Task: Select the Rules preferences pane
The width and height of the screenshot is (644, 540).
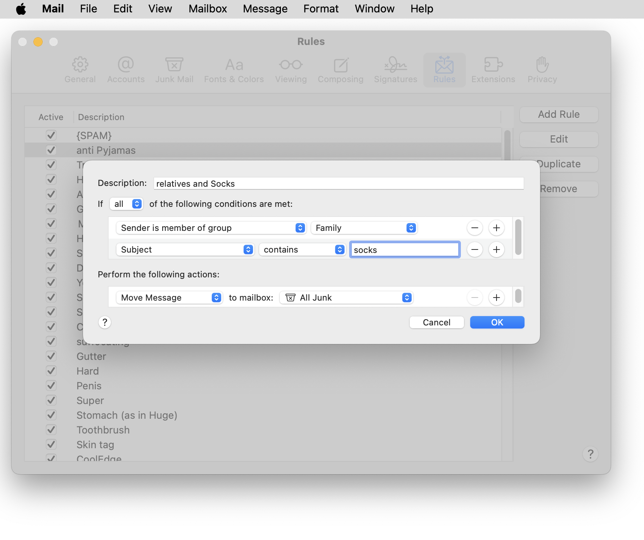Action: coord(445,70)
